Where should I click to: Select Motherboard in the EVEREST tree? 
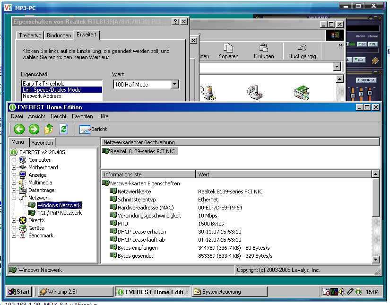pyautogui.click(x=43, y=167)
